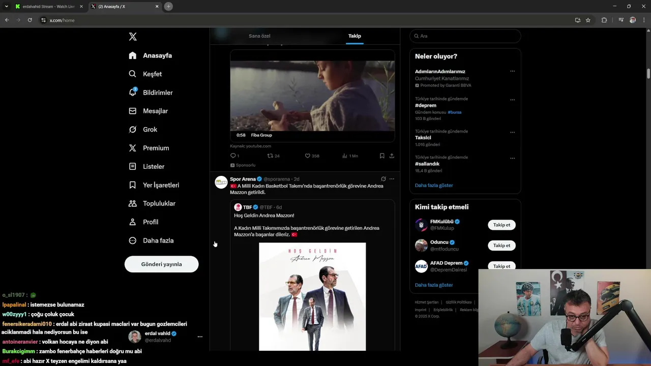The image size is (651, 366).
Task: Follow FMKulübü with Takip et
Action: click(501, 225)
